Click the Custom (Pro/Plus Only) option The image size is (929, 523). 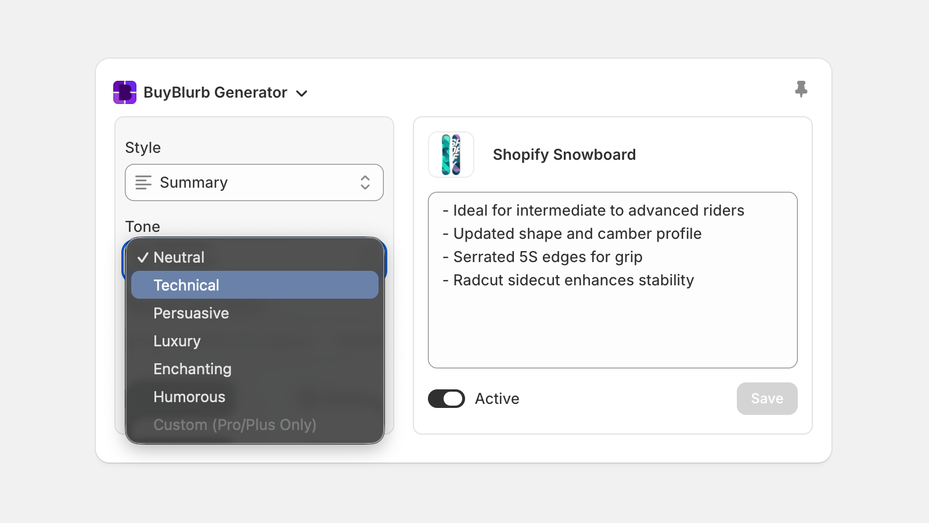point(235,425)
